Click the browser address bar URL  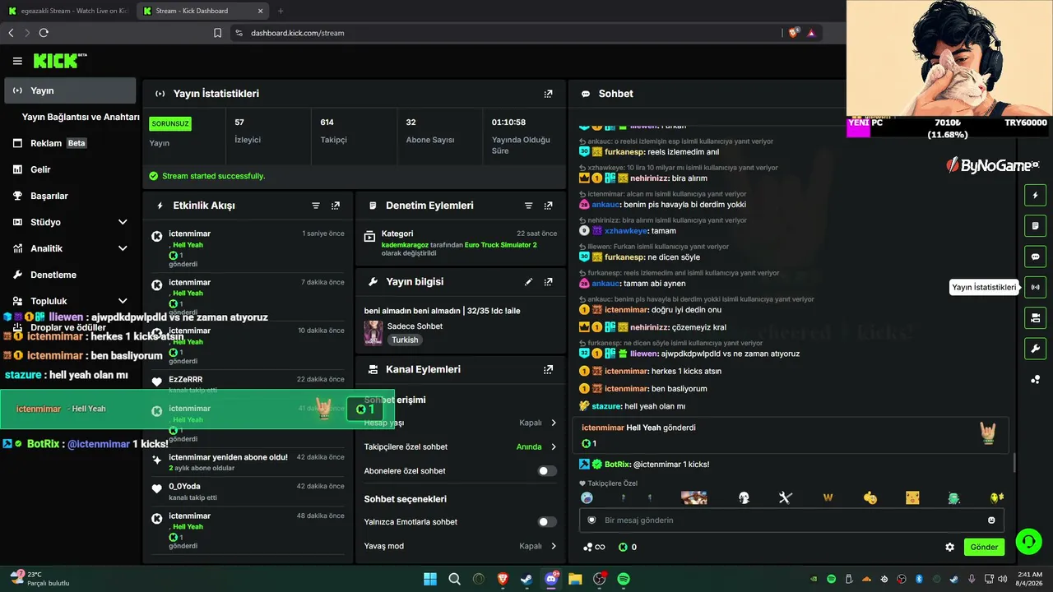297,33
